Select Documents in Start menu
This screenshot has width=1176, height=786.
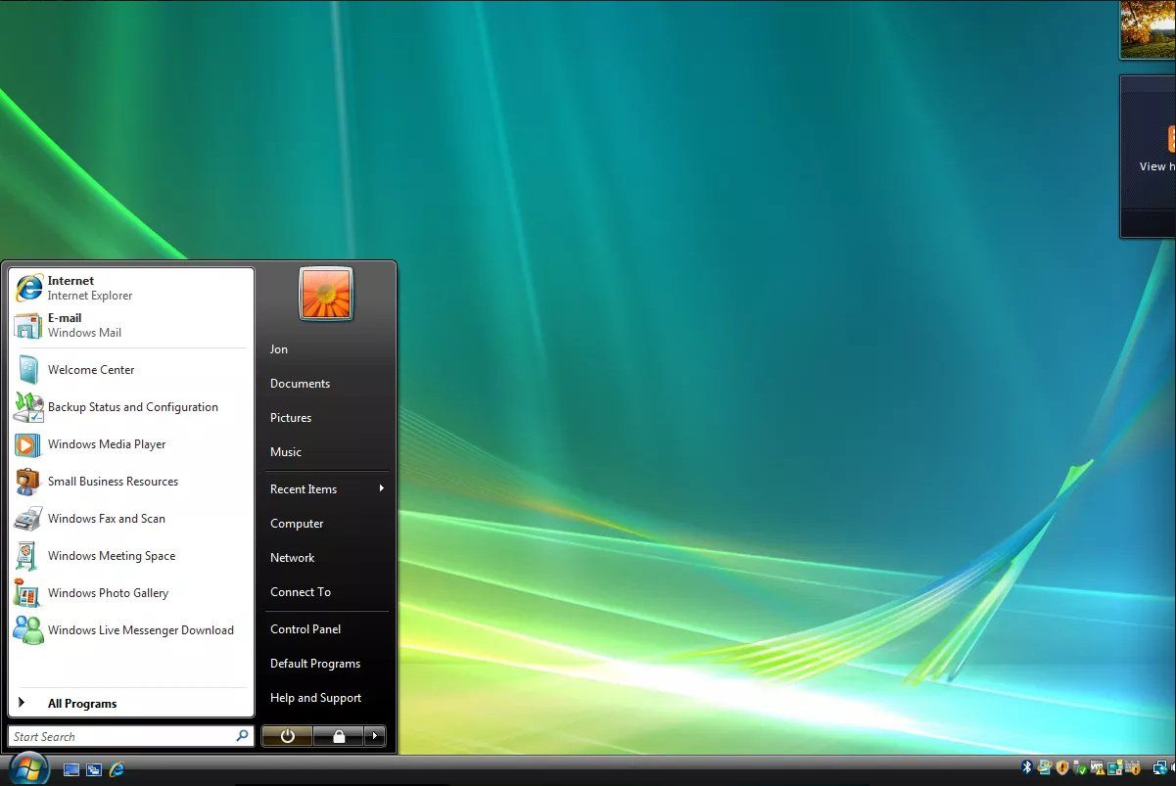[x=300, y=384]
